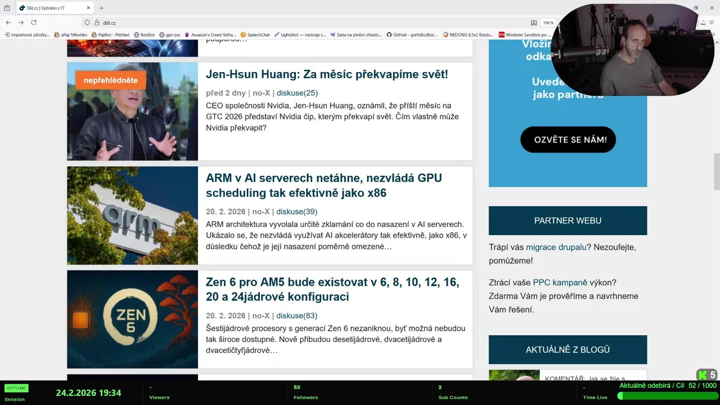Click the 'před 2 dny' timestamp

coord(226,93)
